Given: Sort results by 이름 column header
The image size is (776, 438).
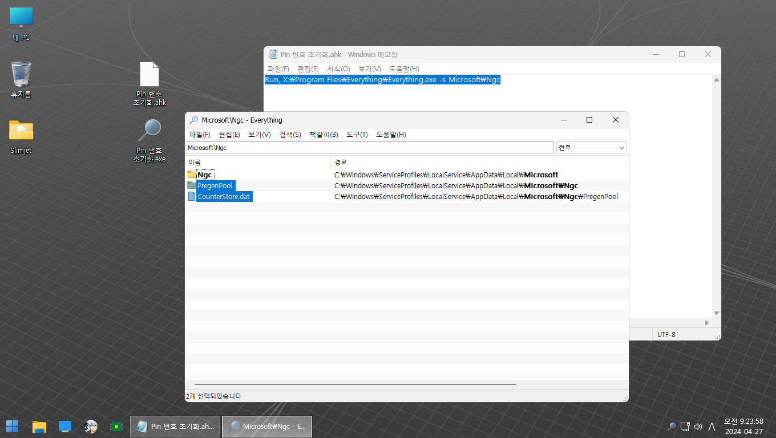Looking at the screenshot, I should tap(258, 163).
